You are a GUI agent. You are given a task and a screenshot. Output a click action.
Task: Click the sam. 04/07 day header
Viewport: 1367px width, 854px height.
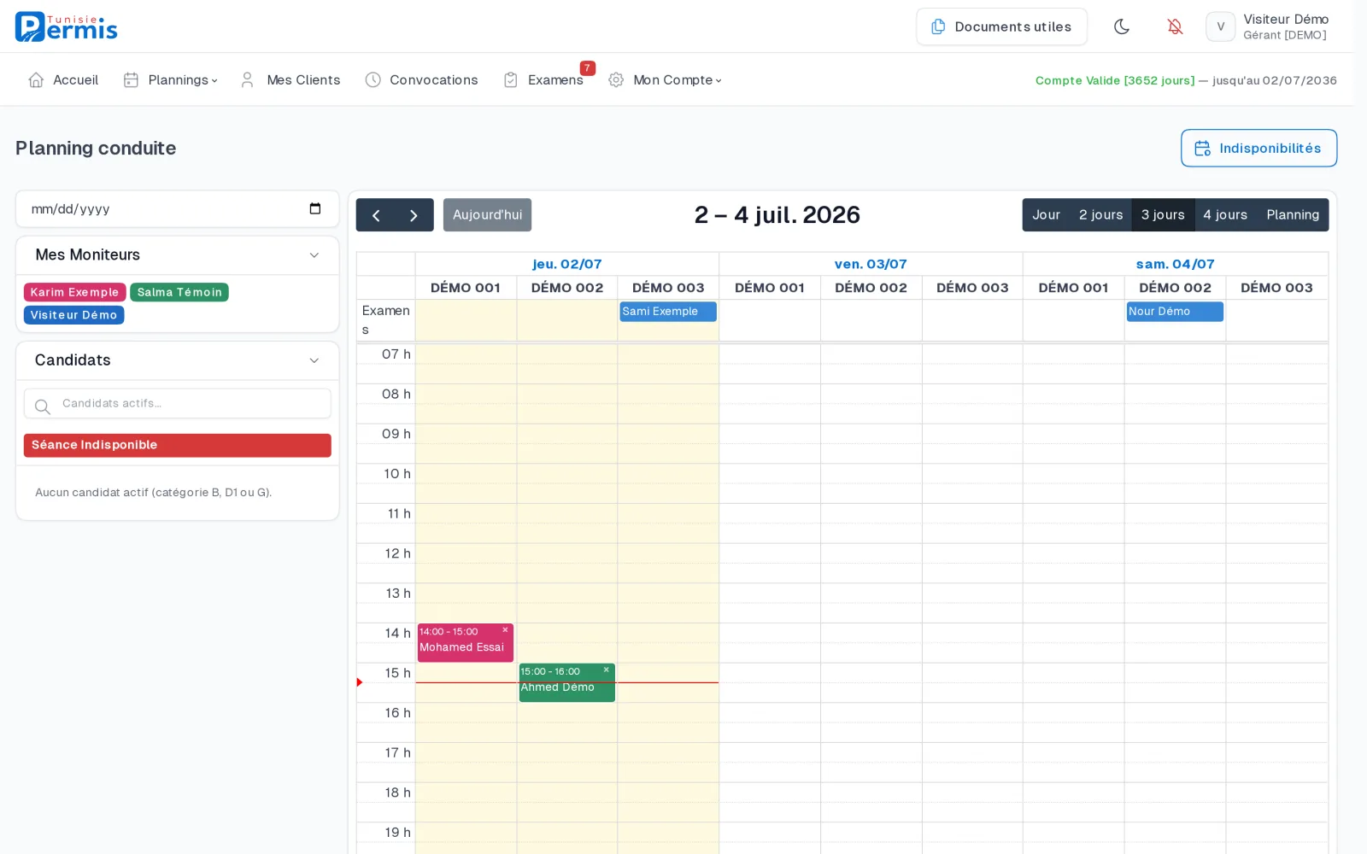tap(1175, 264)
